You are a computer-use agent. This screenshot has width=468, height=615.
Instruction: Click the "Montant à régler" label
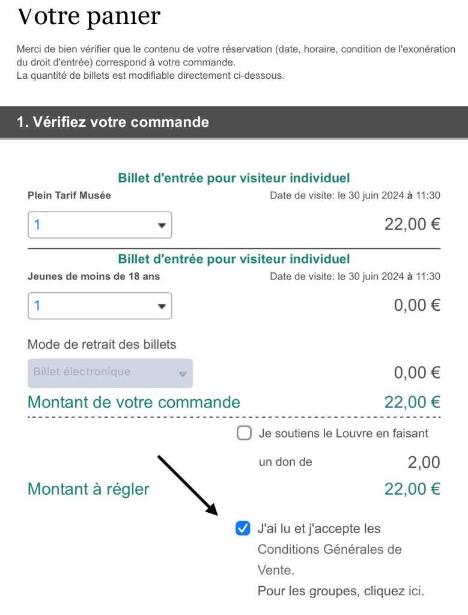click(88, 489)
